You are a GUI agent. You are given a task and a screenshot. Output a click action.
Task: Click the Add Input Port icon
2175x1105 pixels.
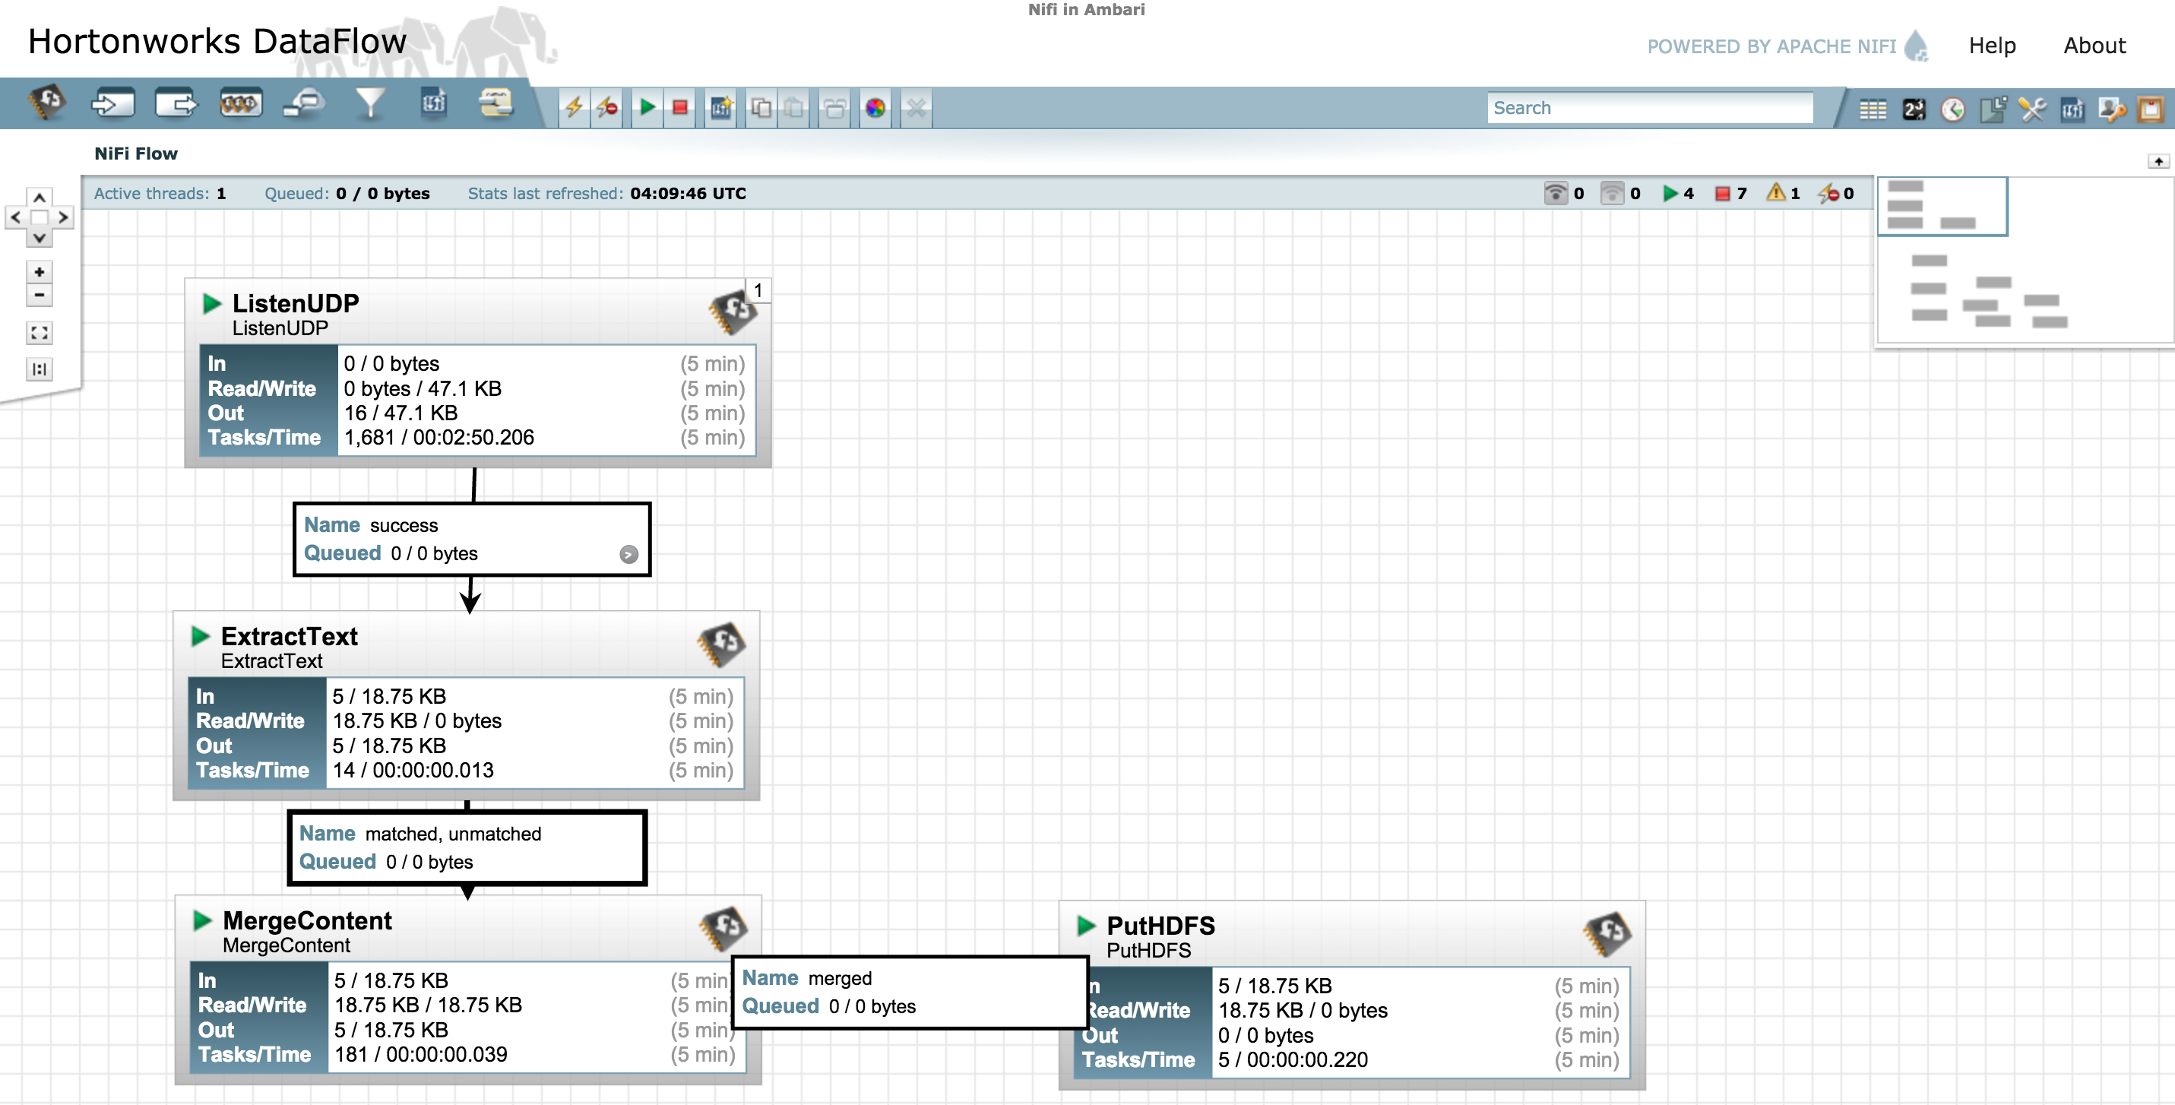(112, 105)
